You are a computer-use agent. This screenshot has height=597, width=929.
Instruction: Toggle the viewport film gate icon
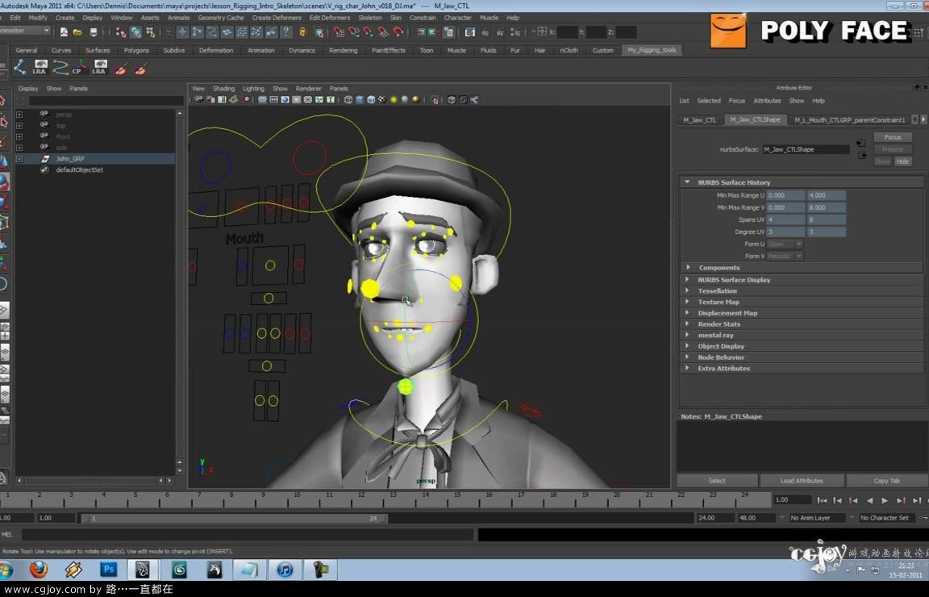273,99
